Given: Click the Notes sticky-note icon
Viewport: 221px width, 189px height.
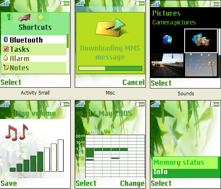Looking at the screenshot, I should (x=6, y=67).
